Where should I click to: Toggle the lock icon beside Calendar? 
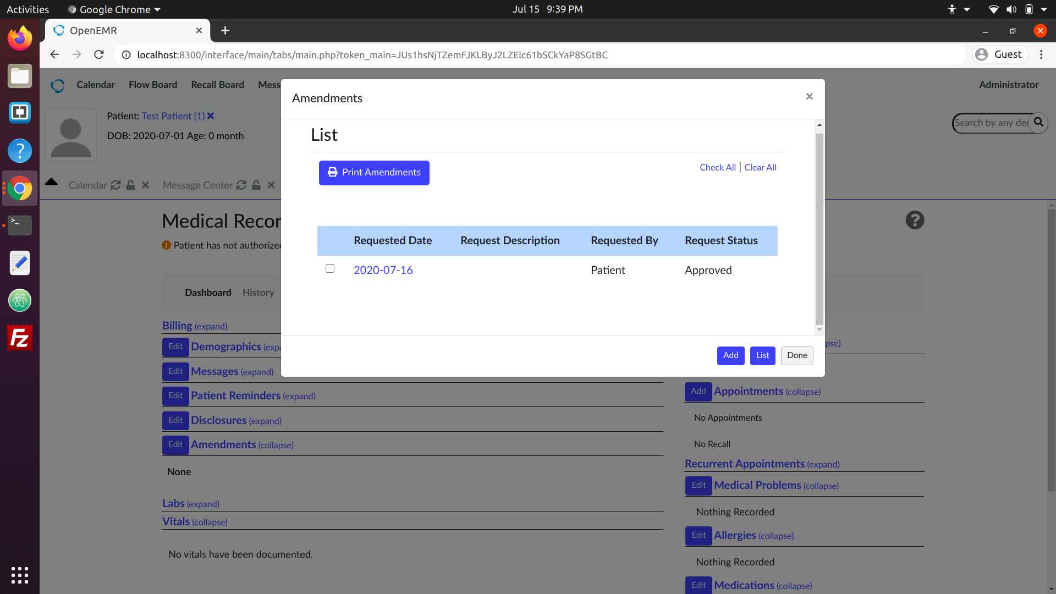(130, 185)
